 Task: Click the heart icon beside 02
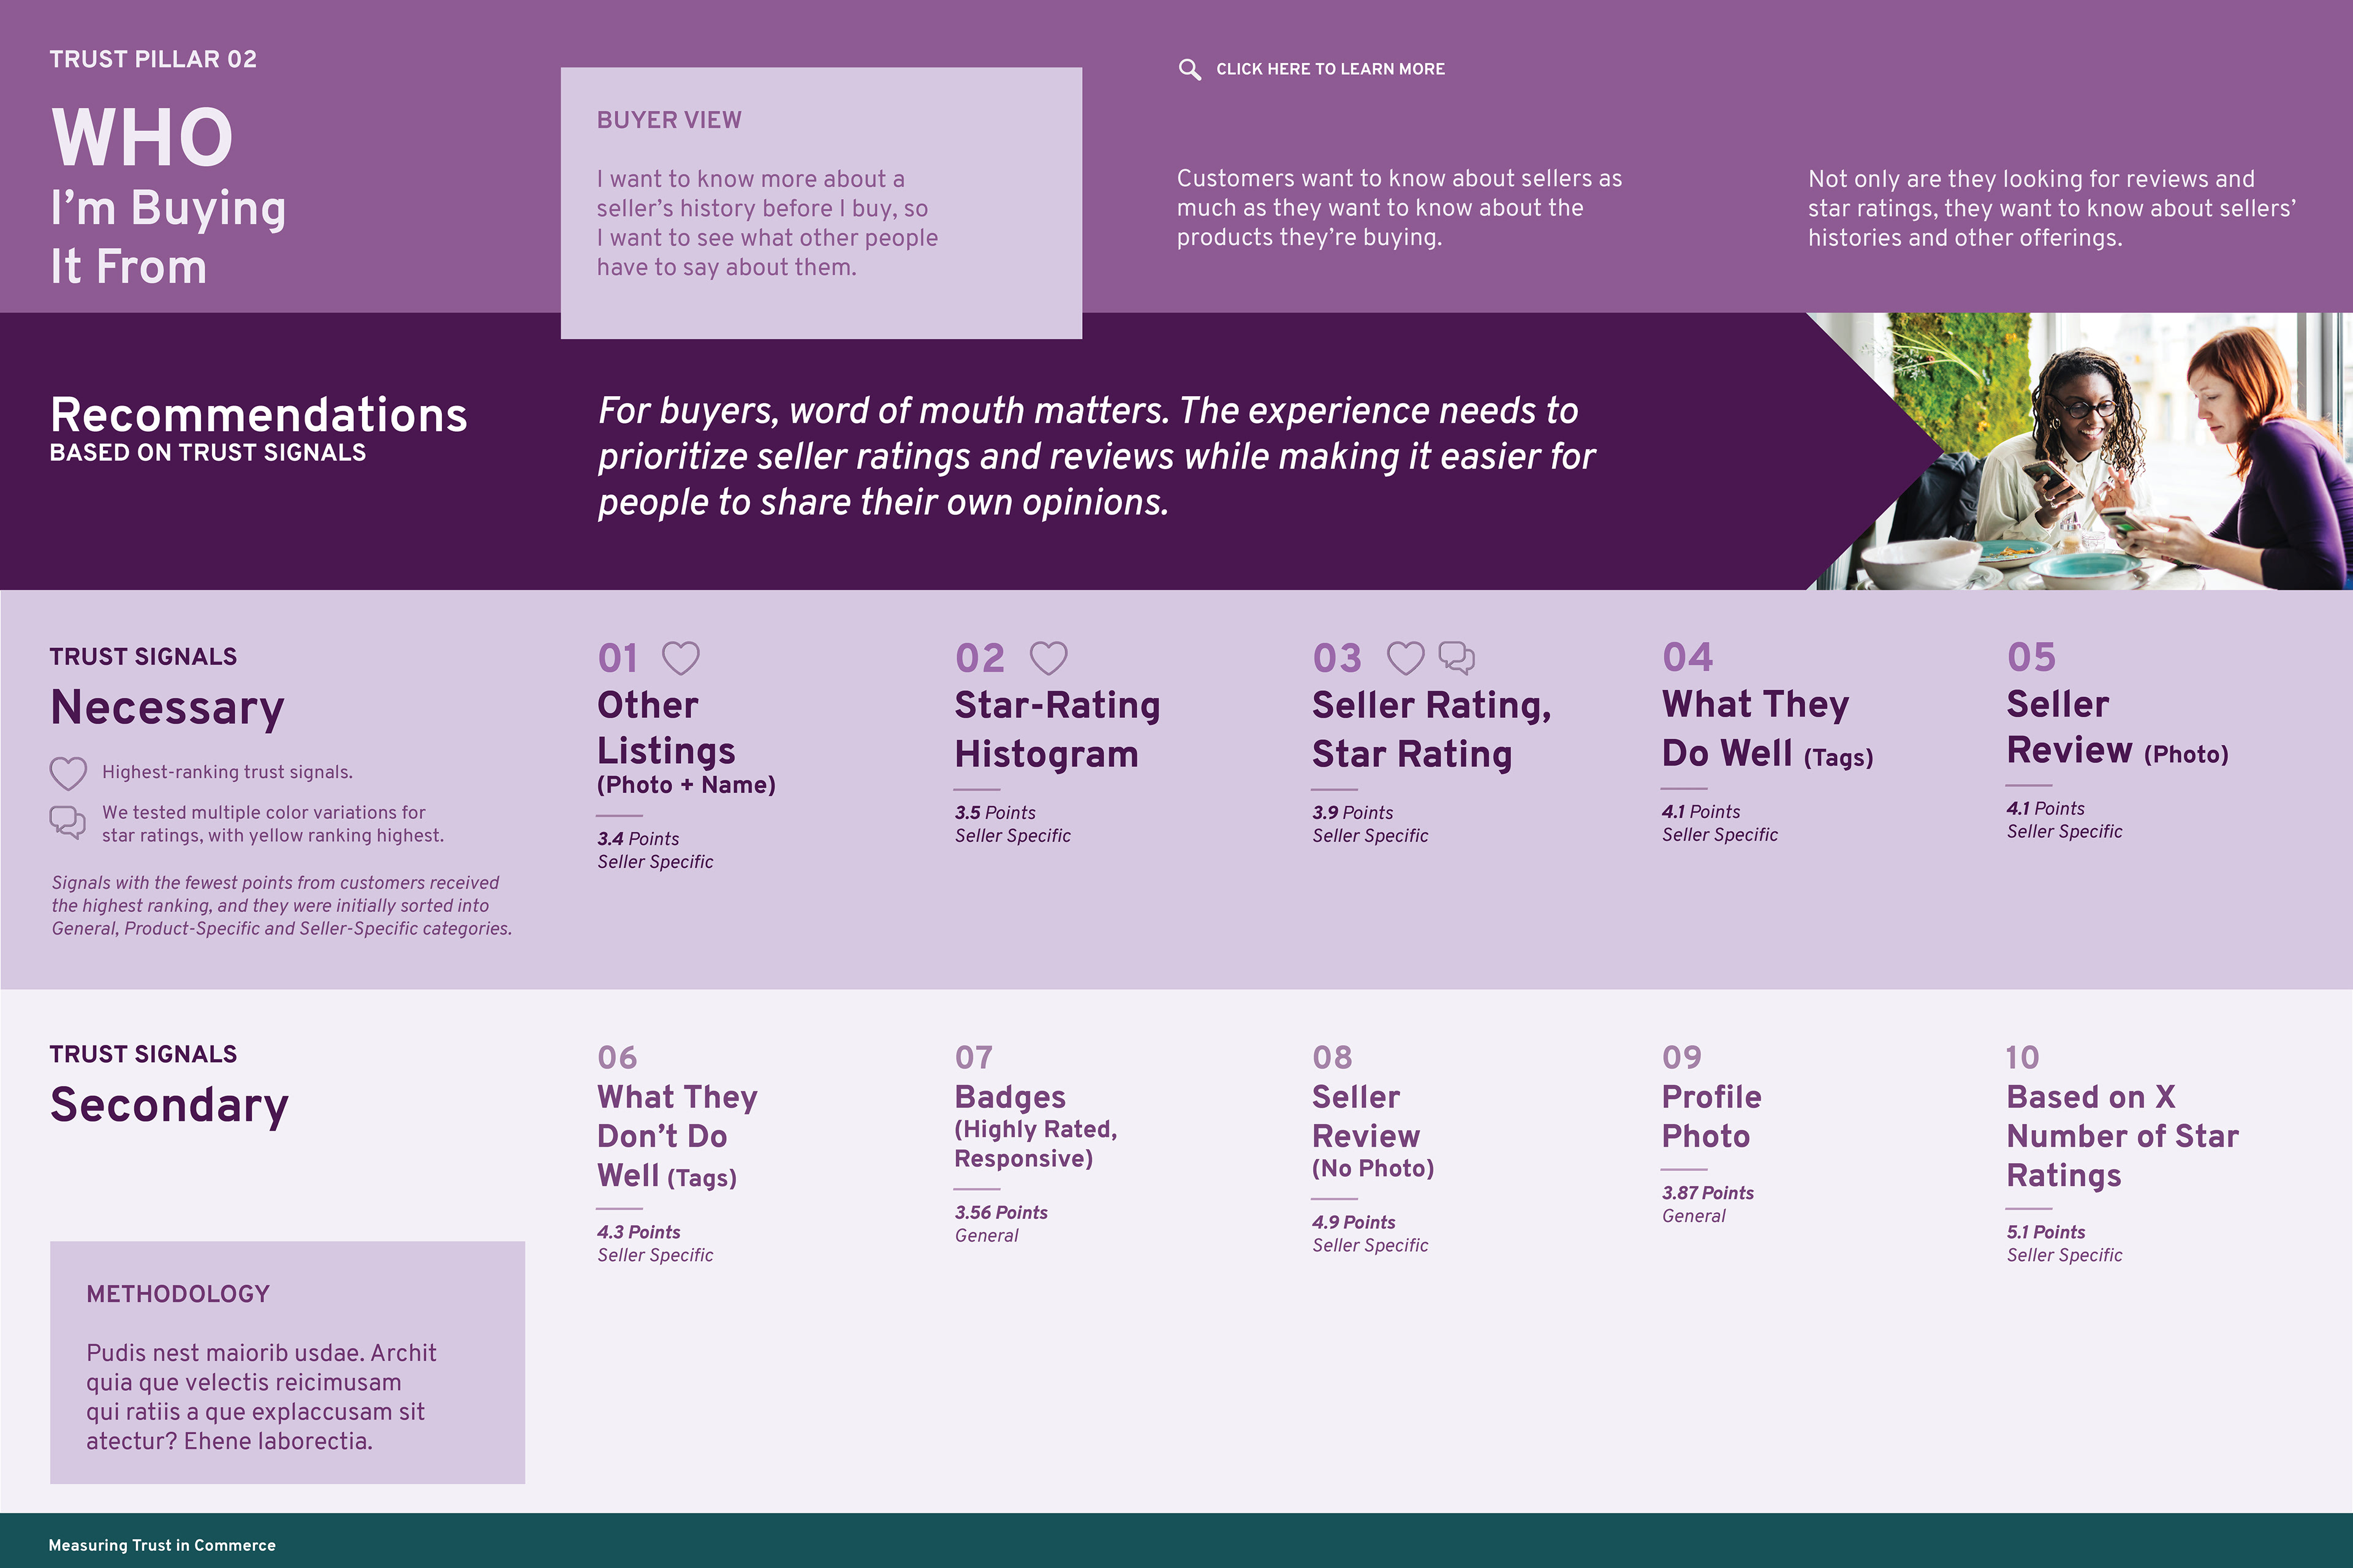1048,658
